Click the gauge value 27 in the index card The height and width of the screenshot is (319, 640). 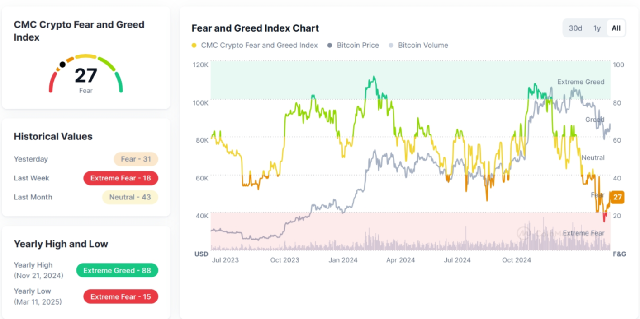tap(85, 76)
